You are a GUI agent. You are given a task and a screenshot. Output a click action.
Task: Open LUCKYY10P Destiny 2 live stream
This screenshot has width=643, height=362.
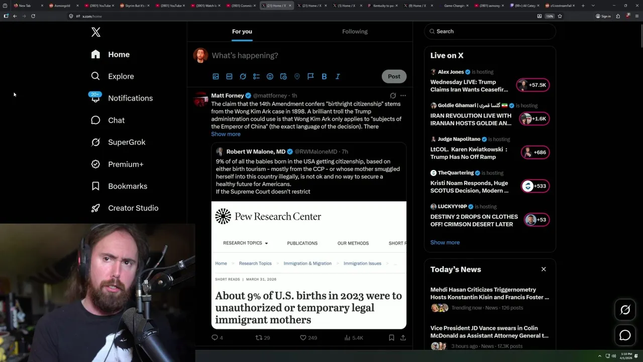coord(474,220)
